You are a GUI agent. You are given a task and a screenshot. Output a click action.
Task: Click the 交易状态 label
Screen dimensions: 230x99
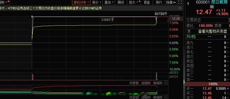(193, 20)
